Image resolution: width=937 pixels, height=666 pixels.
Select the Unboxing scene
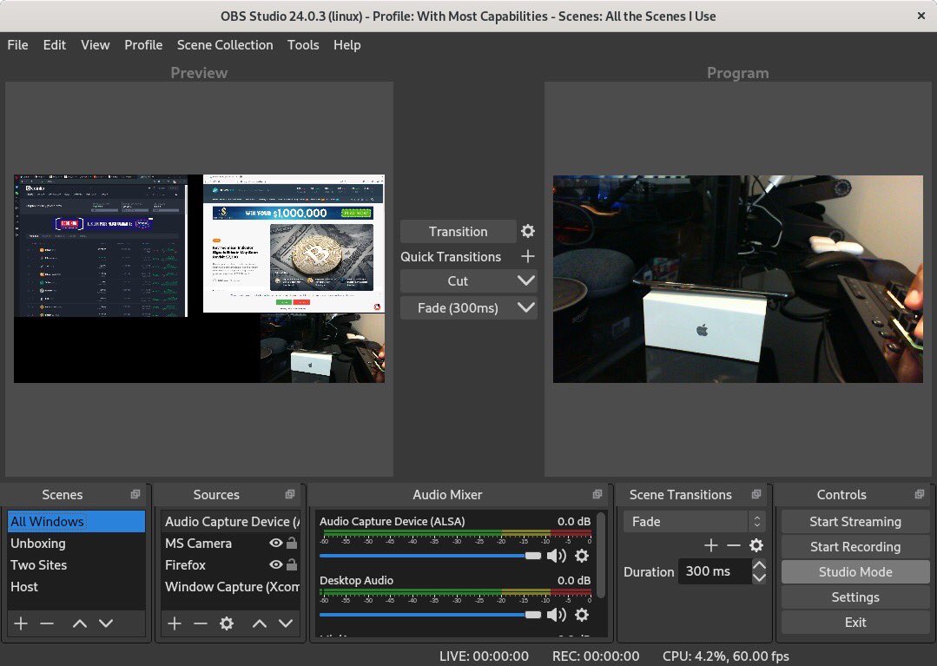[x=76, y=543]
